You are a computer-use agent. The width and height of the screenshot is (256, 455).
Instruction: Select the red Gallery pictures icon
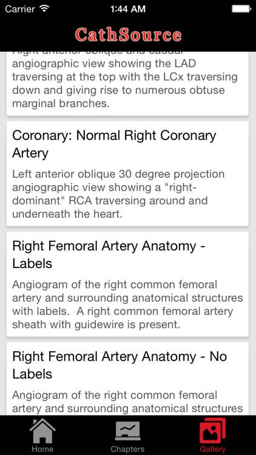click(x=212, y=430)
